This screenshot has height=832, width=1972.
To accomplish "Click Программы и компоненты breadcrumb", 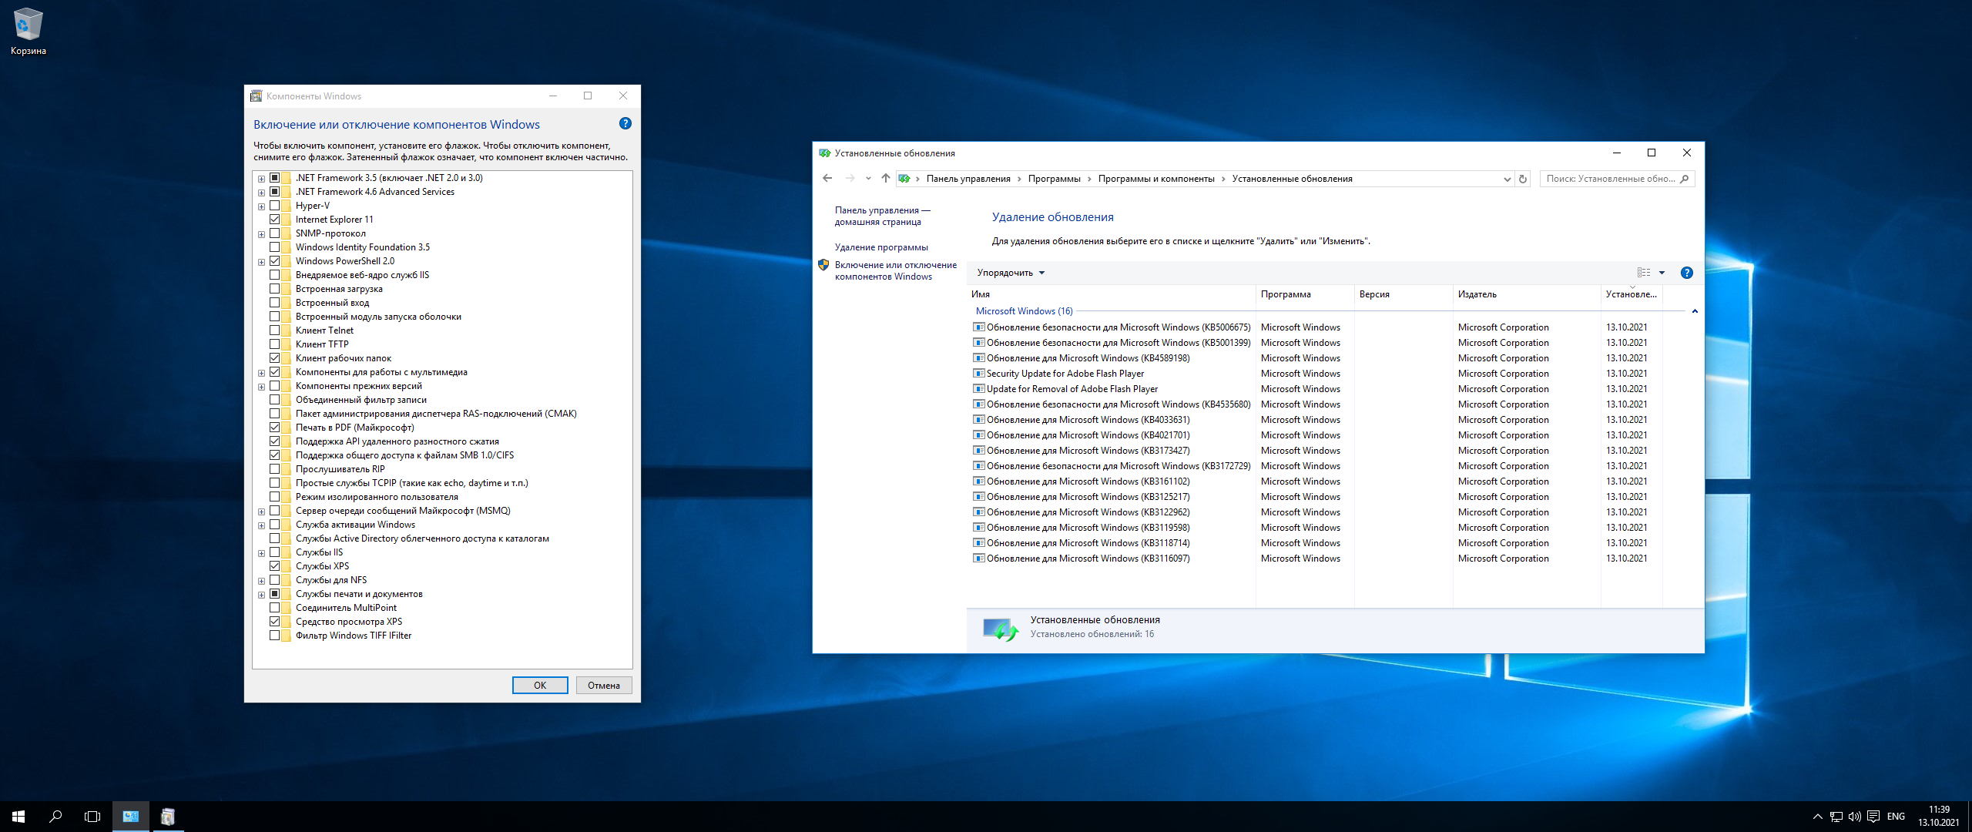I will [x=1156, y=179].
